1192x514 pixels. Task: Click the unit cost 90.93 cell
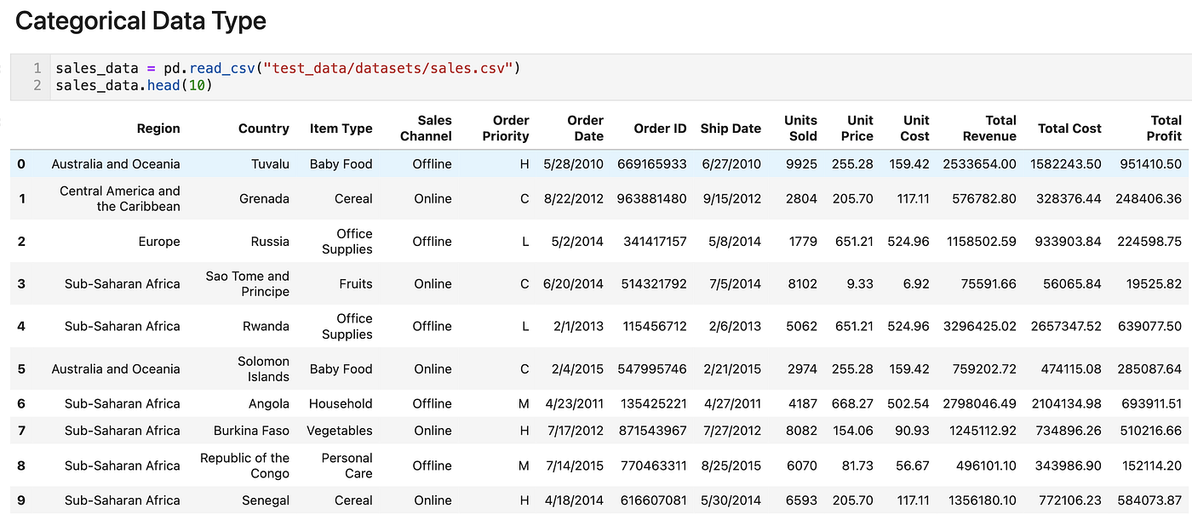[x=913, y=431]
